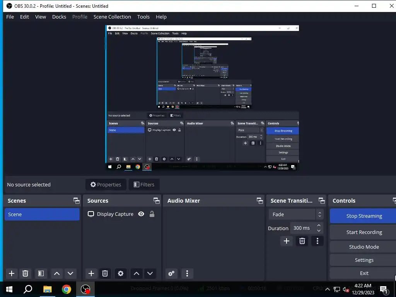
Task: Undock the Scenes panel
Action: [77, 201]
